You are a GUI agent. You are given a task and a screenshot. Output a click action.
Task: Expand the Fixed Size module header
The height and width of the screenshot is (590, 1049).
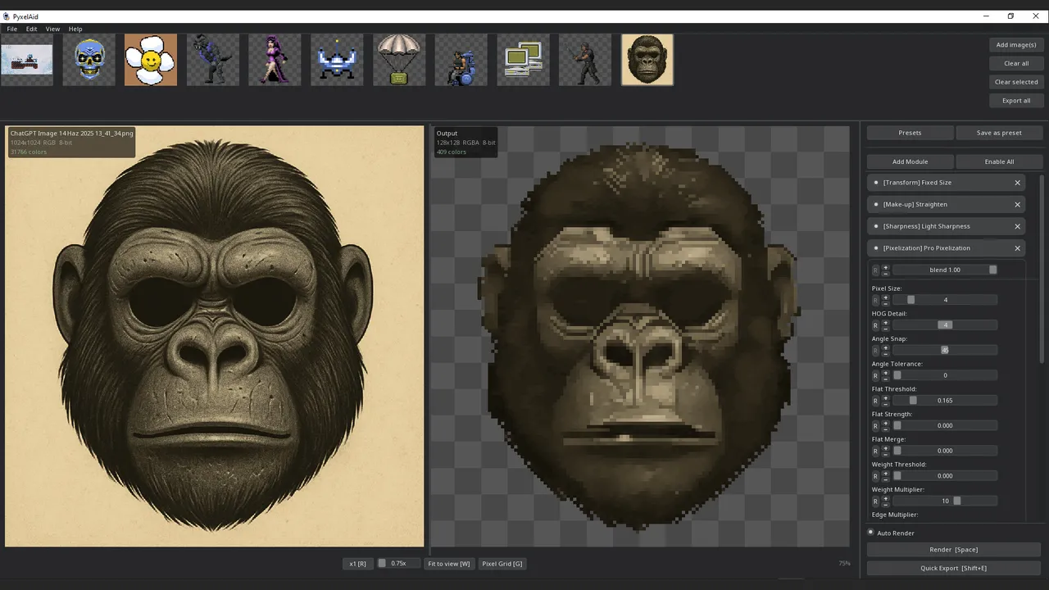pos(947,183)
